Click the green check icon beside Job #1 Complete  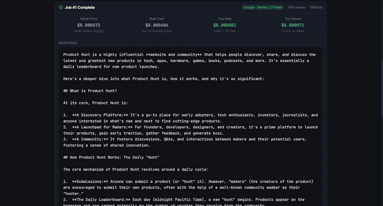click(61, 7)
